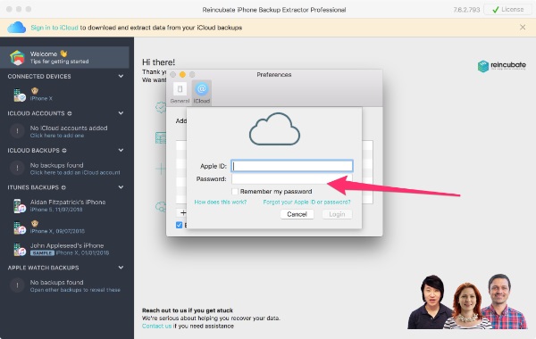Click No iCloud accounts added entry
The height and width of the screenshot is (339, 536).
click(64, 131)
